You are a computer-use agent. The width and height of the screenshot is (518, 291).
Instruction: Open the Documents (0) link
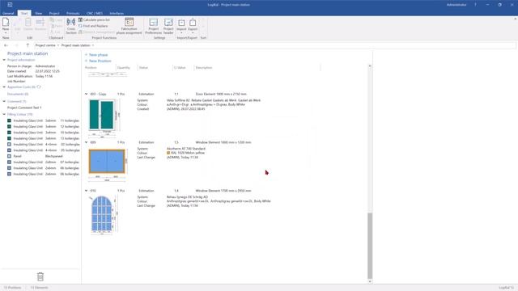18,94
